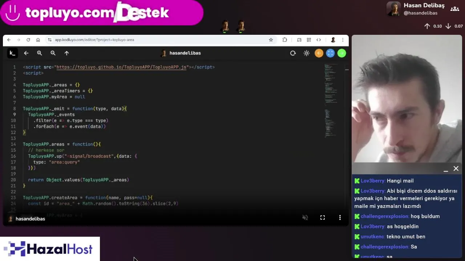Go back in the browser
The image size is (465, 261).
coord(9,40)
